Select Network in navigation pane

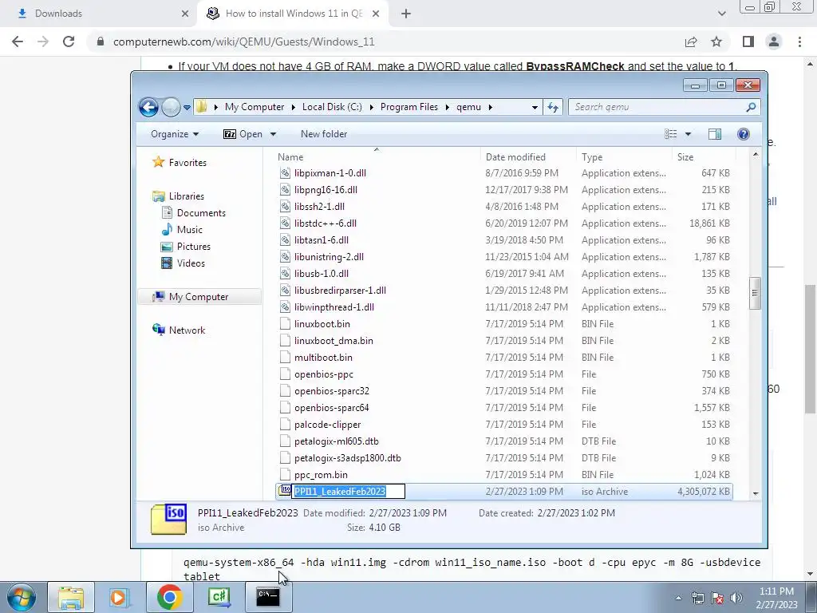click(x=187, y=330)
